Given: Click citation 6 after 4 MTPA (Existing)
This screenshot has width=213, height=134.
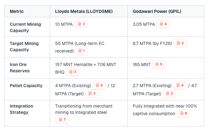Looking at the screenshot, I should 99,86.
